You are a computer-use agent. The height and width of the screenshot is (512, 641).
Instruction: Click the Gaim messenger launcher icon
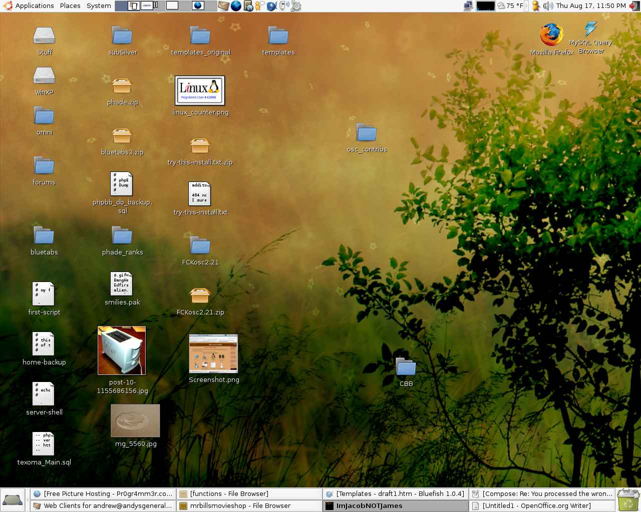[x=260, y=6]
